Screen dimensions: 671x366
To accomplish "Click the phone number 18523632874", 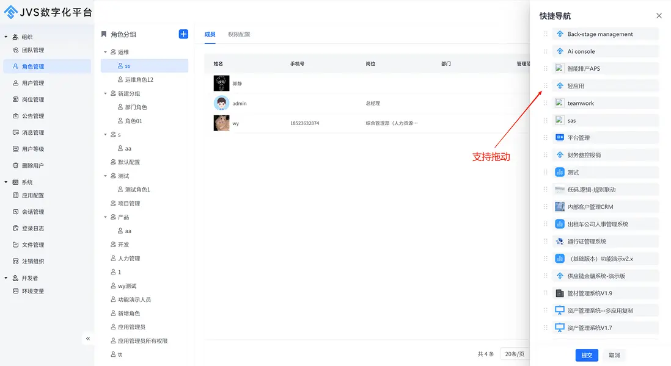I will [x=305, y=123].
